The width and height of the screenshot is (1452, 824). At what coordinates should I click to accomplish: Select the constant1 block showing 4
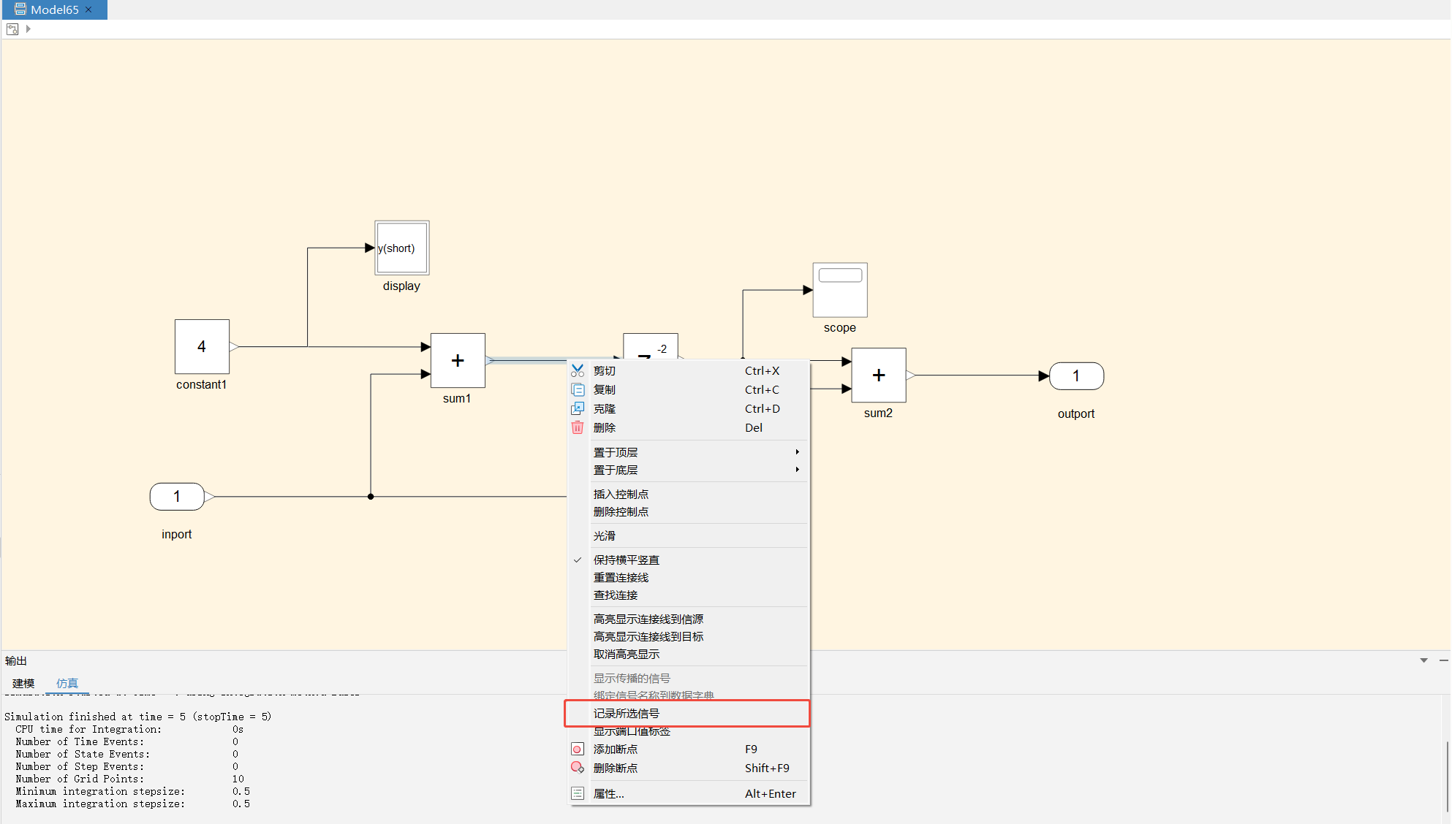pos(202,346)
